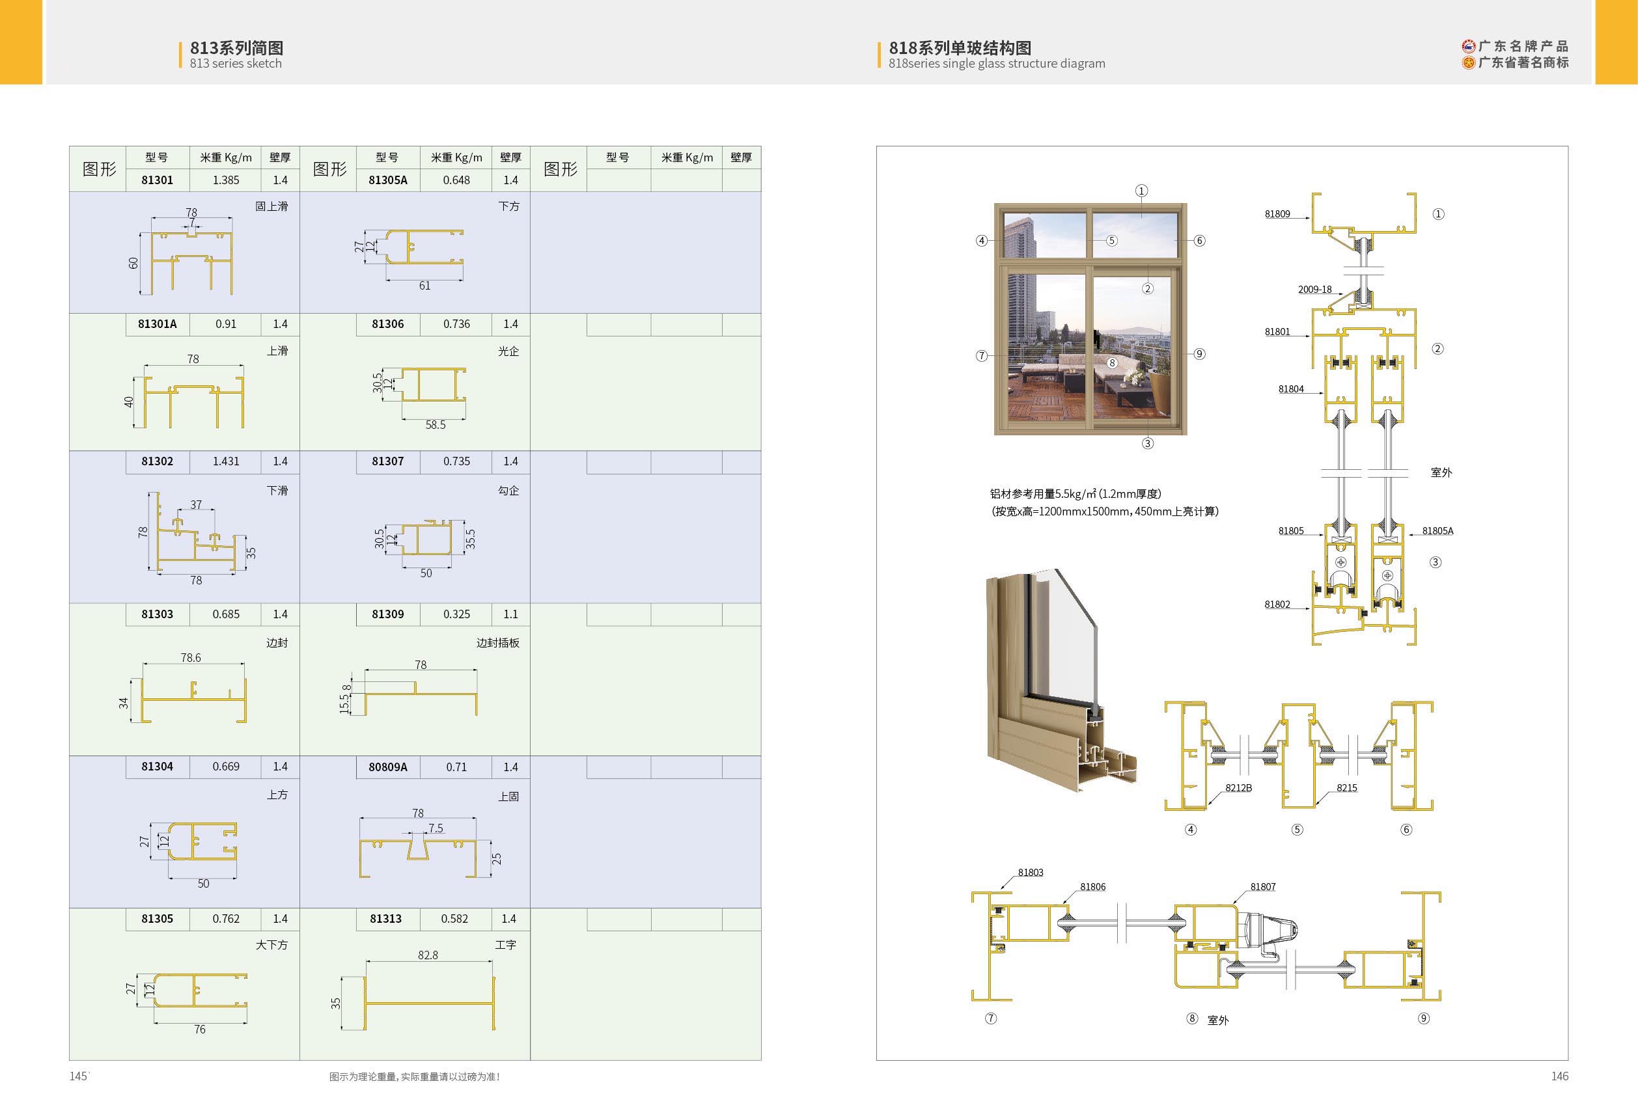Select the 按宽x高=1200mmx1500mm calculation note

1105,511
